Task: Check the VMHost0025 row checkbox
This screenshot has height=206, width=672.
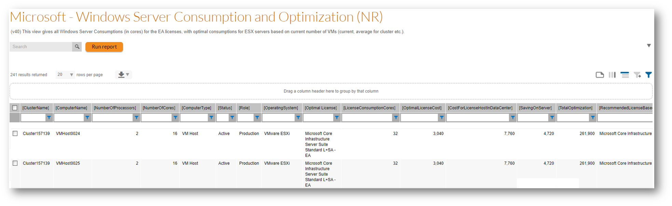Action: [x=15, y=163]
